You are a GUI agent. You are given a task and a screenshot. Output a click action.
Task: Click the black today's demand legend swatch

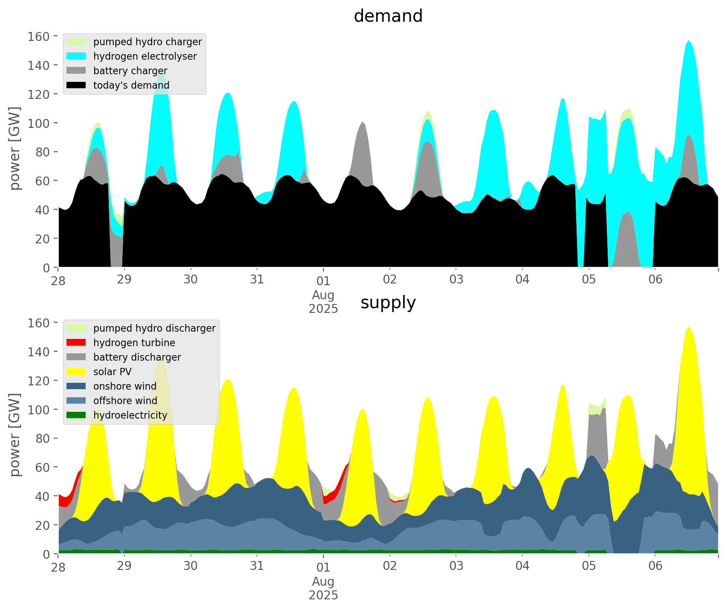click(x=76, y=85)
